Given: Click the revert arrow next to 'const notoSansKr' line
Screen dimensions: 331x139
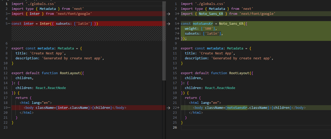Looking at the screenshot, I should [x=169, y=24].
